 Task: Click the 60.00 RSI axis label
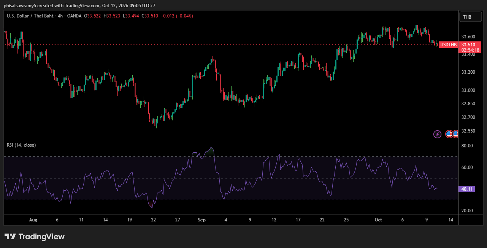click(466, 167)
